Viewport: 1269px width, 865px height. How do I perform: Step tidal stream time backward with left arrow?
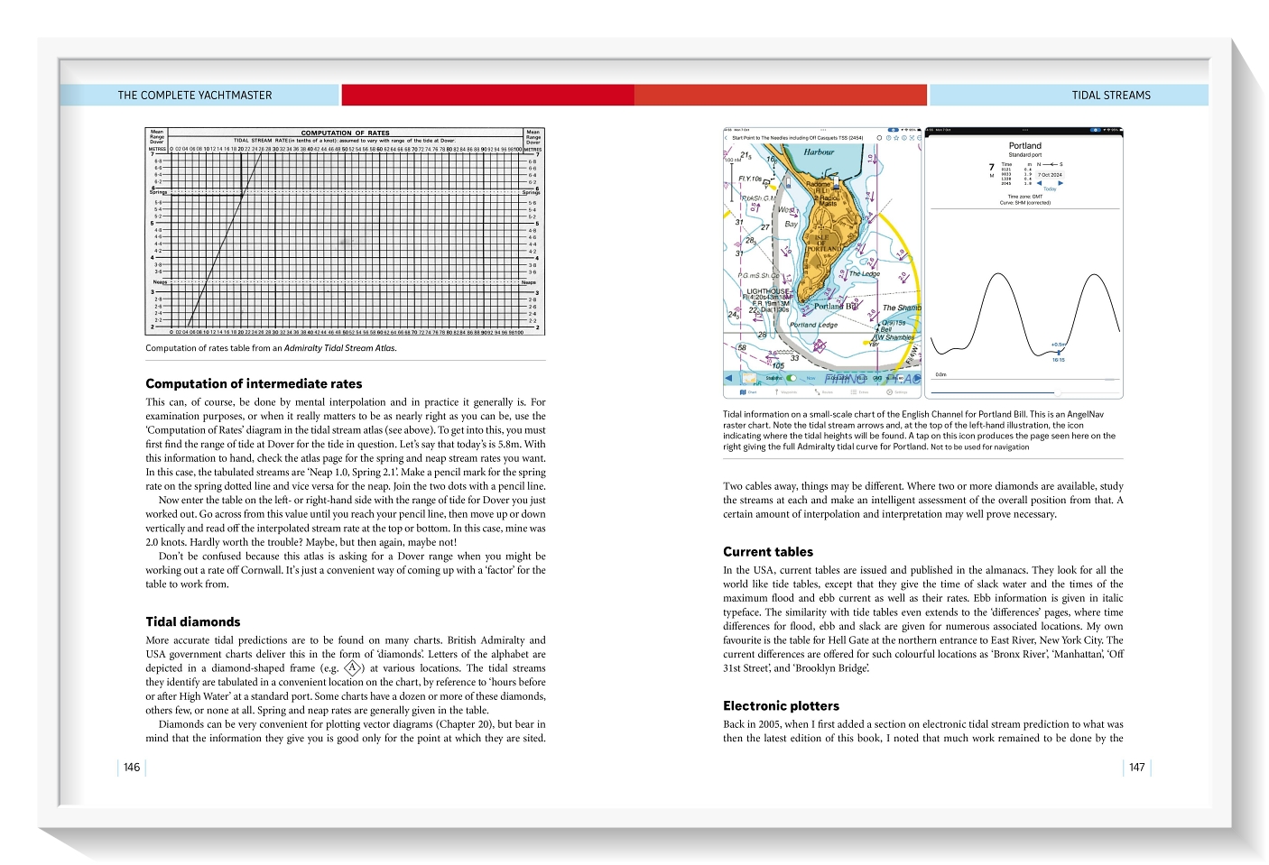point(729,378)
